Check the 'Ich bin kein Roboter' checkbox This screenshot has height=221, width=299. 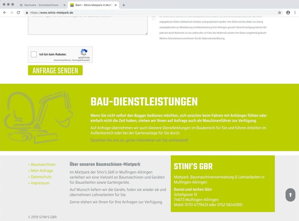[x=34, y=55]
